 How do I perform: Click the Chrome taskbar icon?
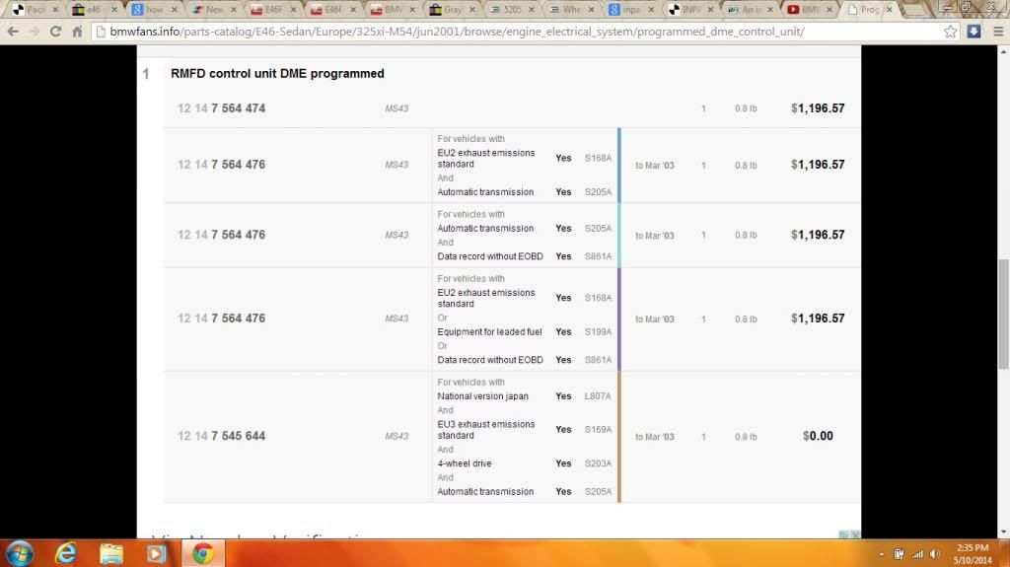coord(203,553)
